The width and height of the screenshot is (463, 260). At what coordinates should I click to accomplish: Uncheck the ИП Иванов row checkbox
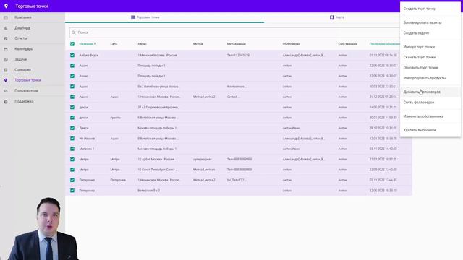click(72, 138)
